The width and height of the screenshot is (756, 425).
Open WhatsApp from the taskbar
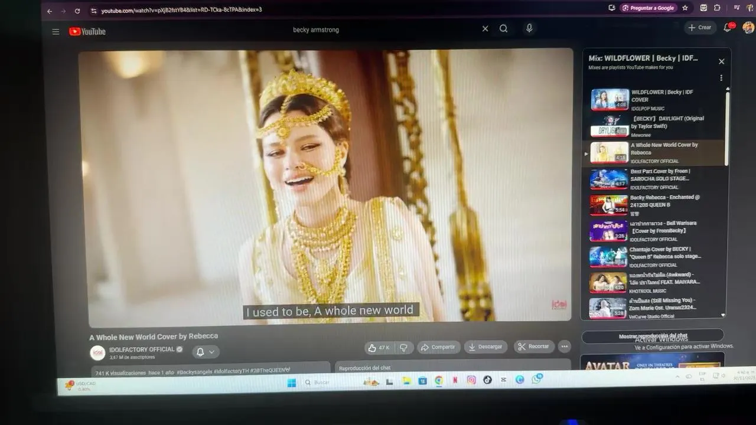click(x=537, y=380)
